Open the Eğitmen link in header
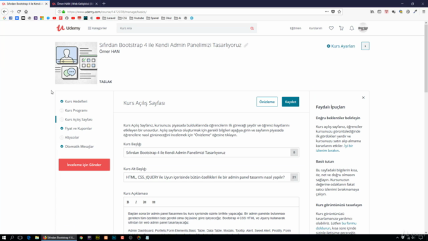 (x=296, y=28)
